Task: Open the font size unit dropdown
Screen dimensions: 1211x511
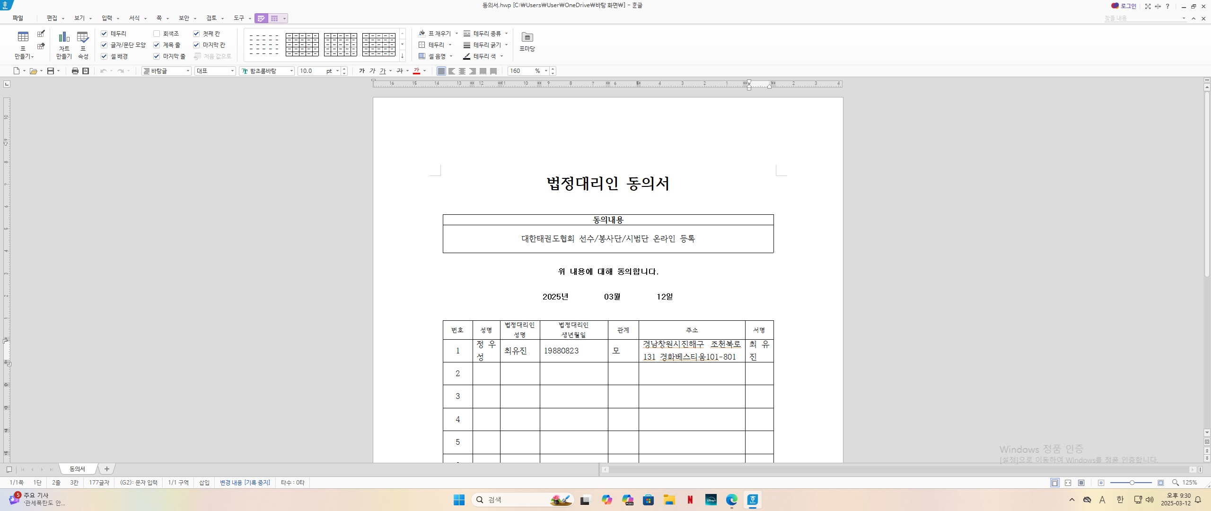Action: pyautogui.click(x=337, y=71)
